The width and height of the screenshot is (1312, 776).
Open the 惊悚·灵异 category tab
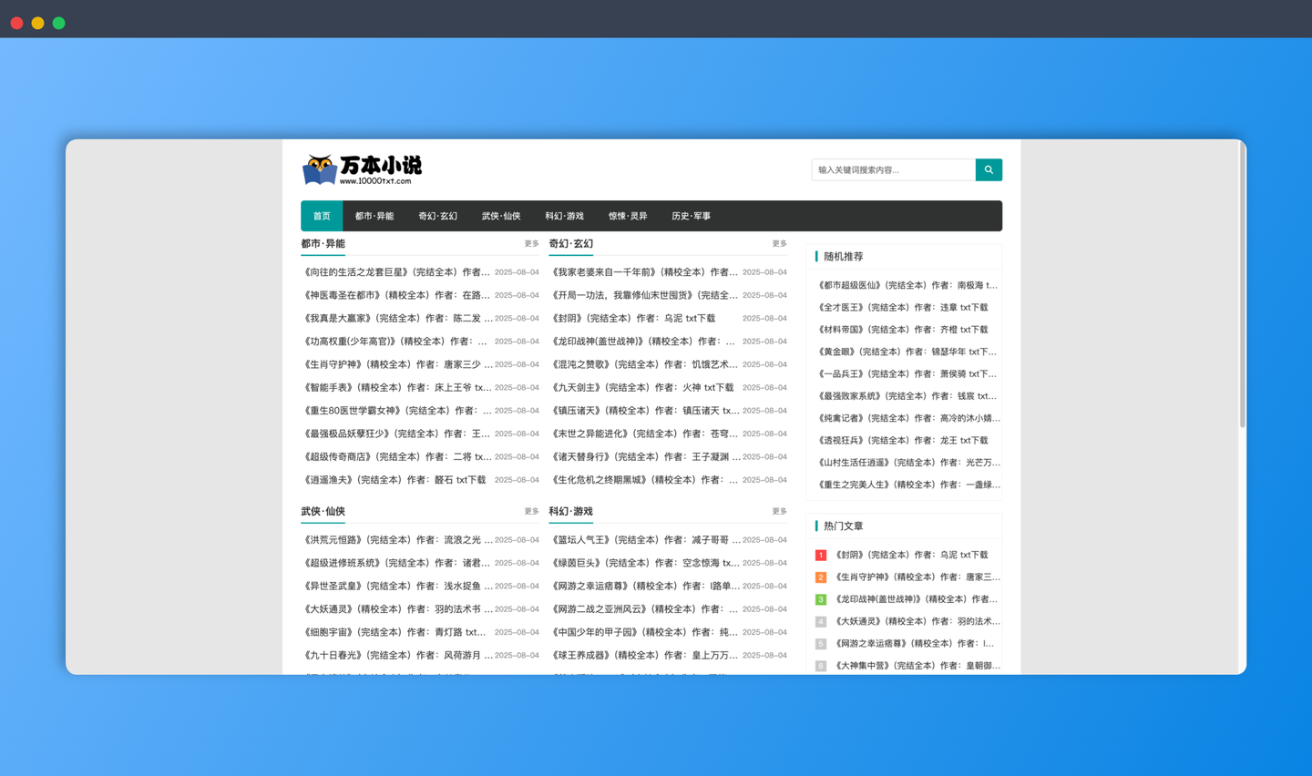628,216
